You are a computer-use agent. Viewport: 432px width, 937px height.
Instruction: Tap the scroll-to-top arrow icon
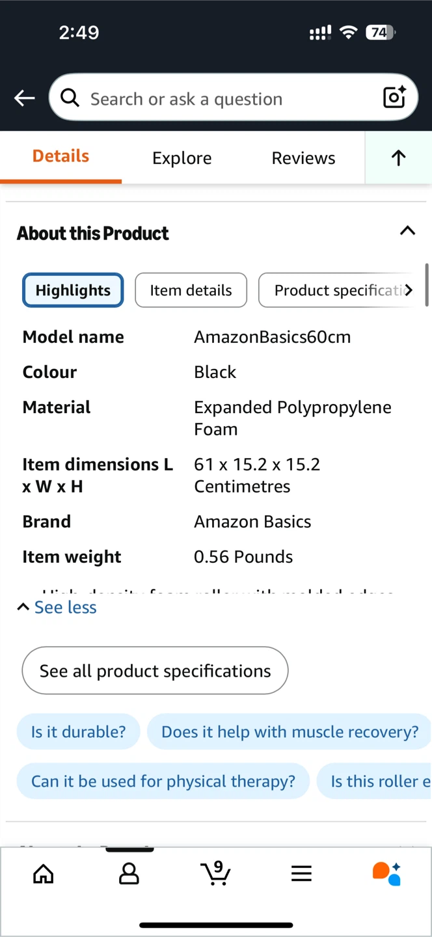(x=398, y=157)
